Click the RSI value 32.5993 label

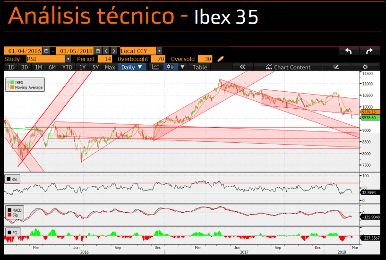tap(370, 192)
